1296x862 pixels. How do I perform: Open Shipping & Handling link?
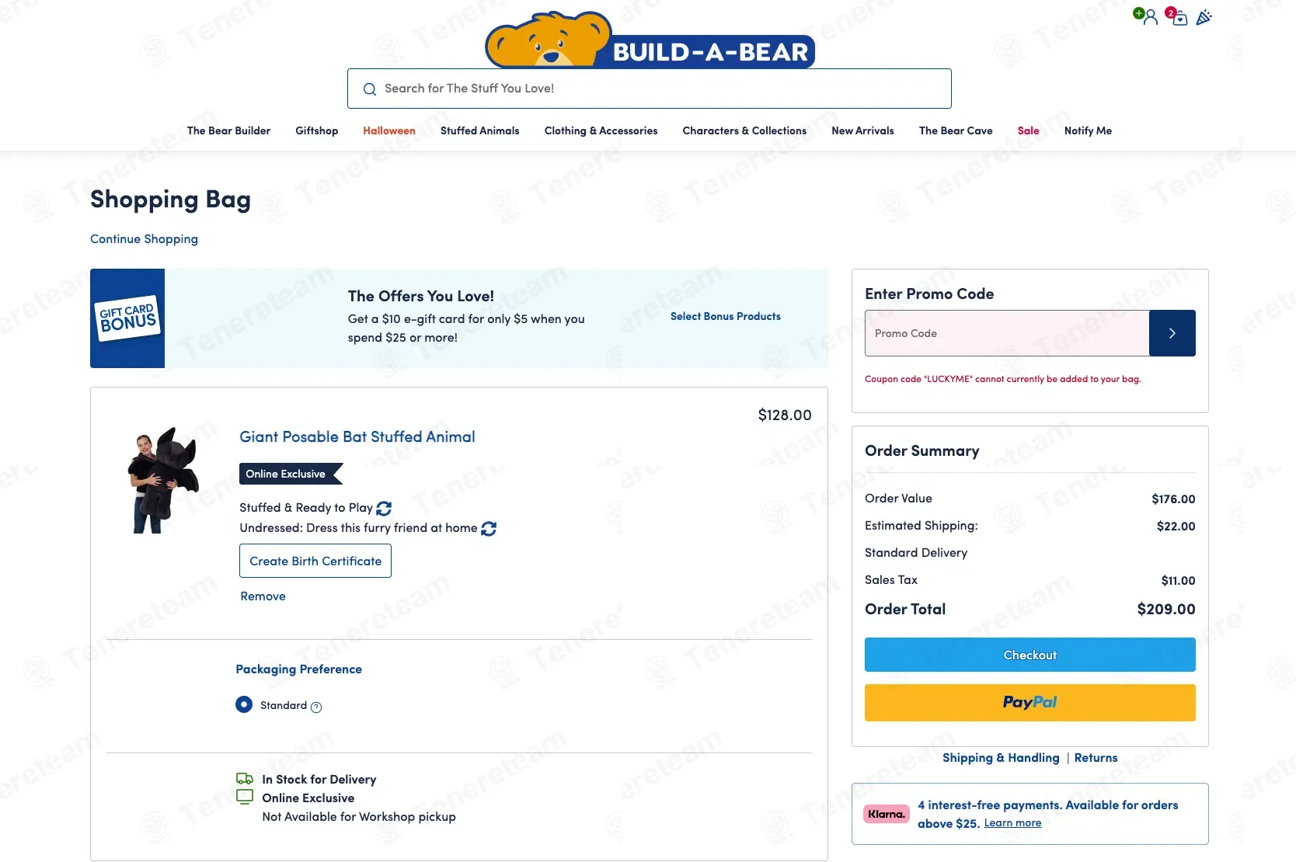click(x=1001, y=758)
